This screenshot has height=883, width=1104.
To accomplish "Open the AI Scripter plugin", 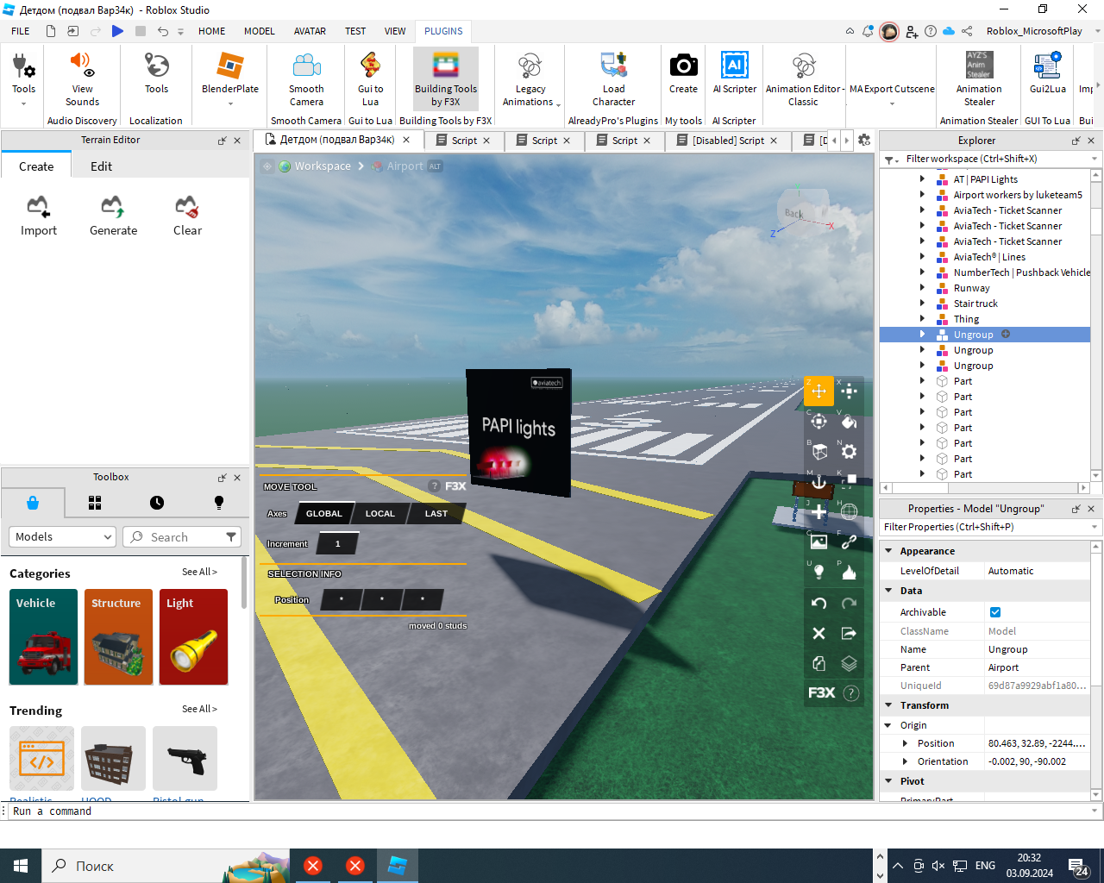I will click(734, 72).
